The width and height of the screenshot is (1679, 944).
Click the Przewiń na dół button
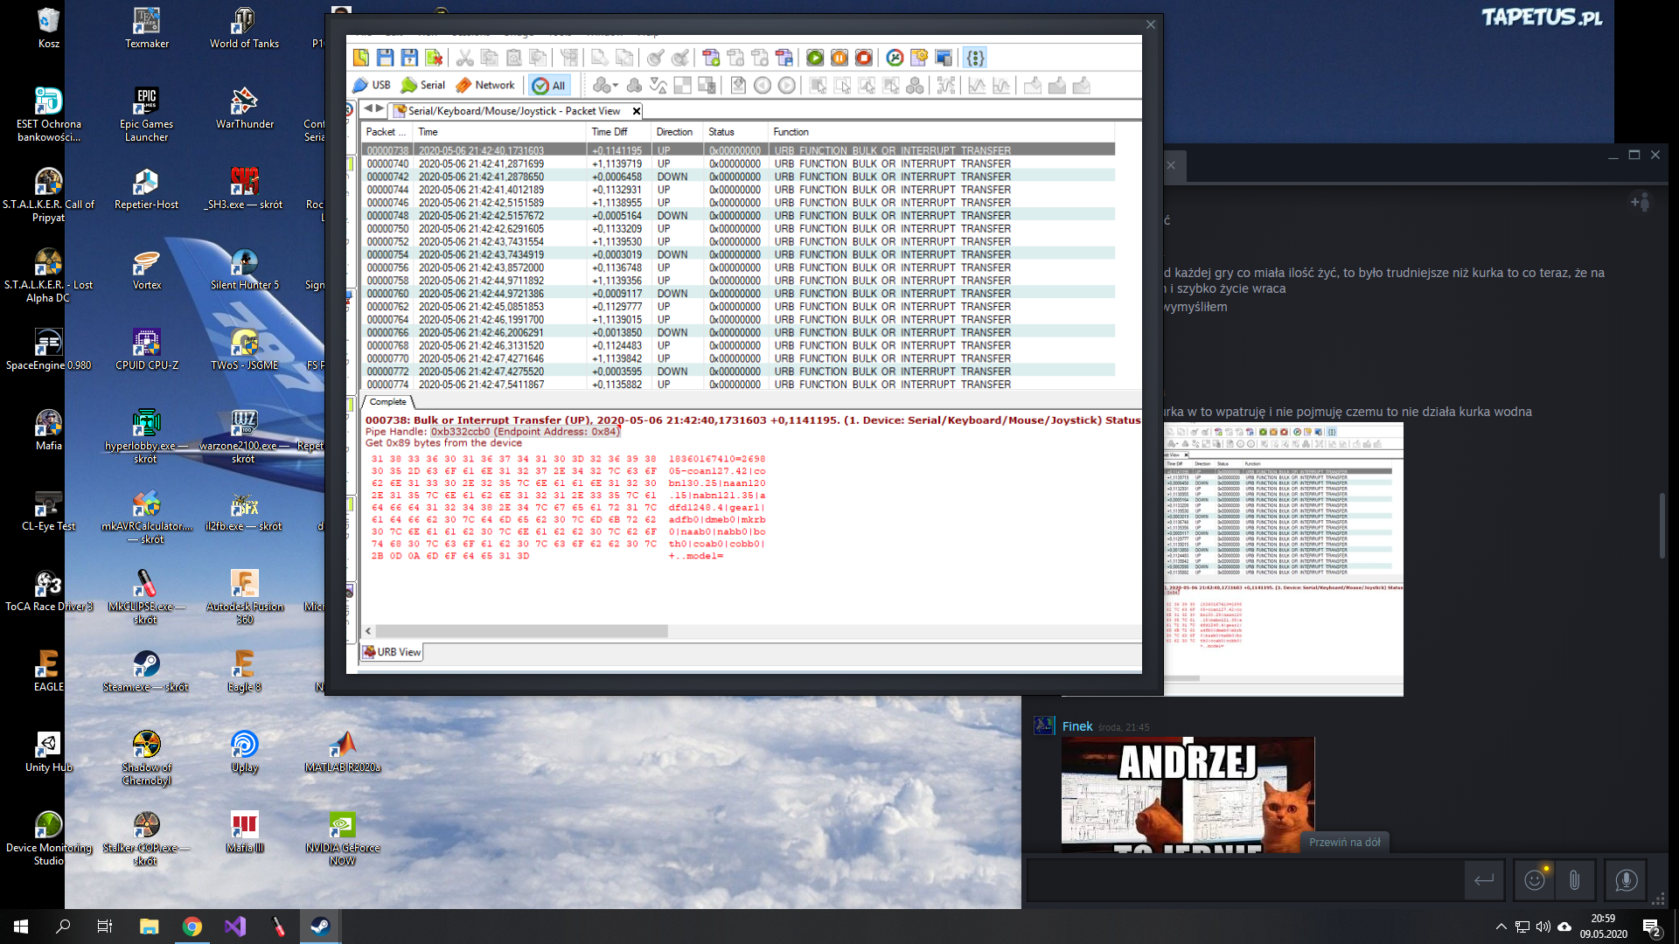[x=1344, y=842]
